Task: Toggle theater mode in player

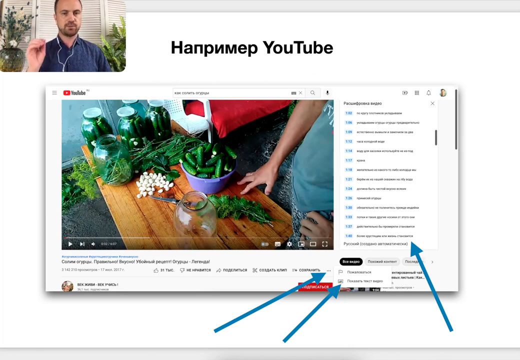Action: (x=312, y=244)
